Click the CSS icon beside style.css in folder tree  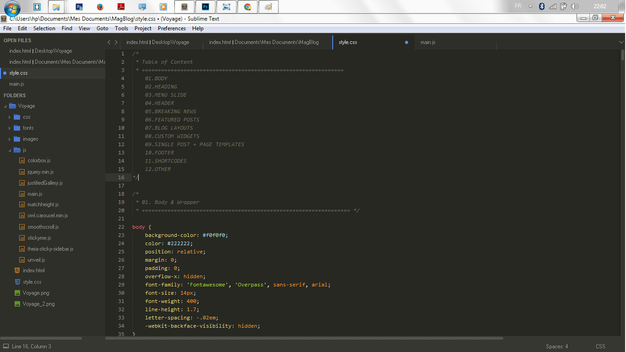click(17, 282)
